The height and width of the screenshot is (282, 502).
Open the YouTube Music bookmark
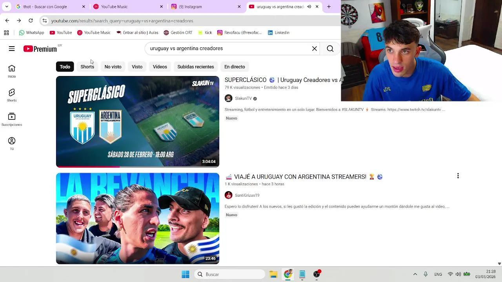pyautogui.click(x=94, y=33)
